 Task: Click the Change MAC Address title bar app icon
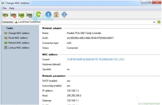pos(3,3)
